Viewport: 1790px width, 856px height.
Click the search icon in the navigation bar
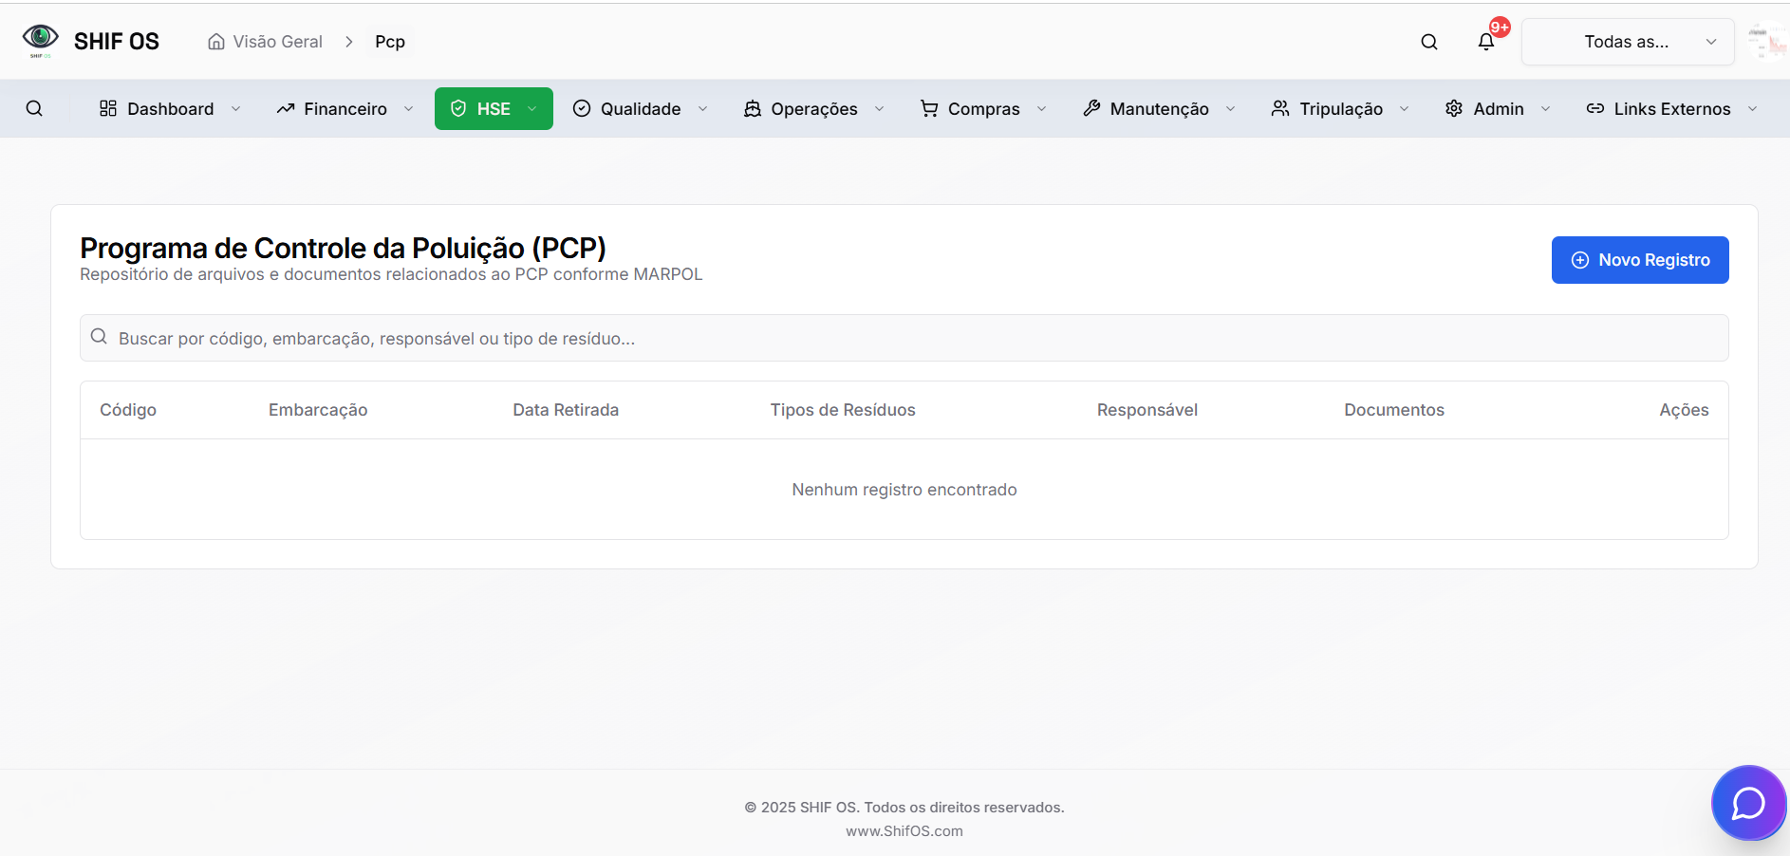pos(35,108)
